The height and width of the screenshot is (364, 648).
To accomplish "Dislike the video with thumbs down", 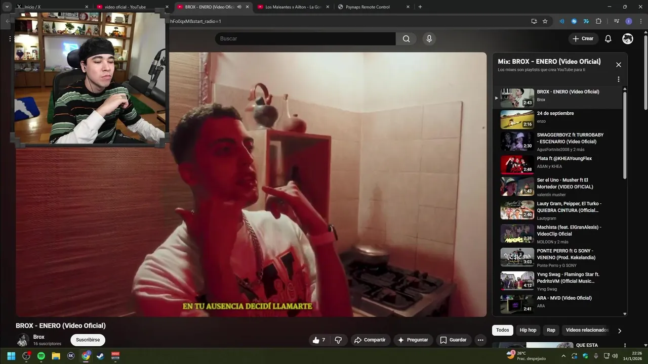I will 339,340.
